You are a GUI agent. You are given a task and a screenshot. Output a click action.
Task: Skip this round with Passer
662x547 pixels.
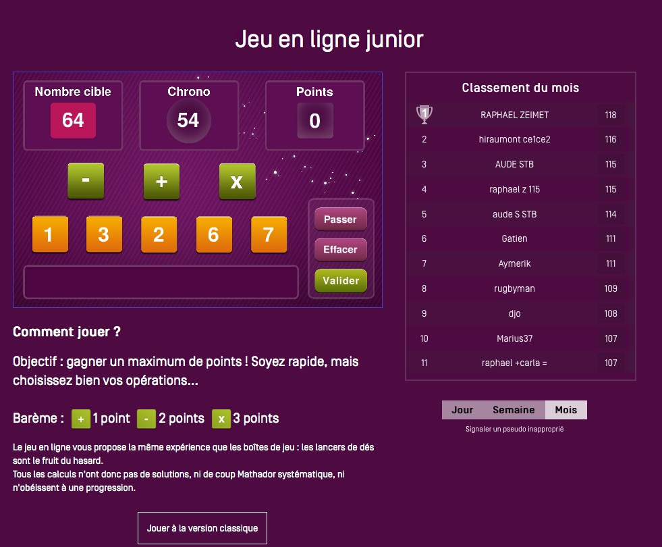pyautogui.click(x=340, y=219)
